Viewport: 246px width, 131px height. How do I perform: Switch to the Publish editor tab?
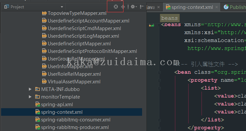pos(234,7)
